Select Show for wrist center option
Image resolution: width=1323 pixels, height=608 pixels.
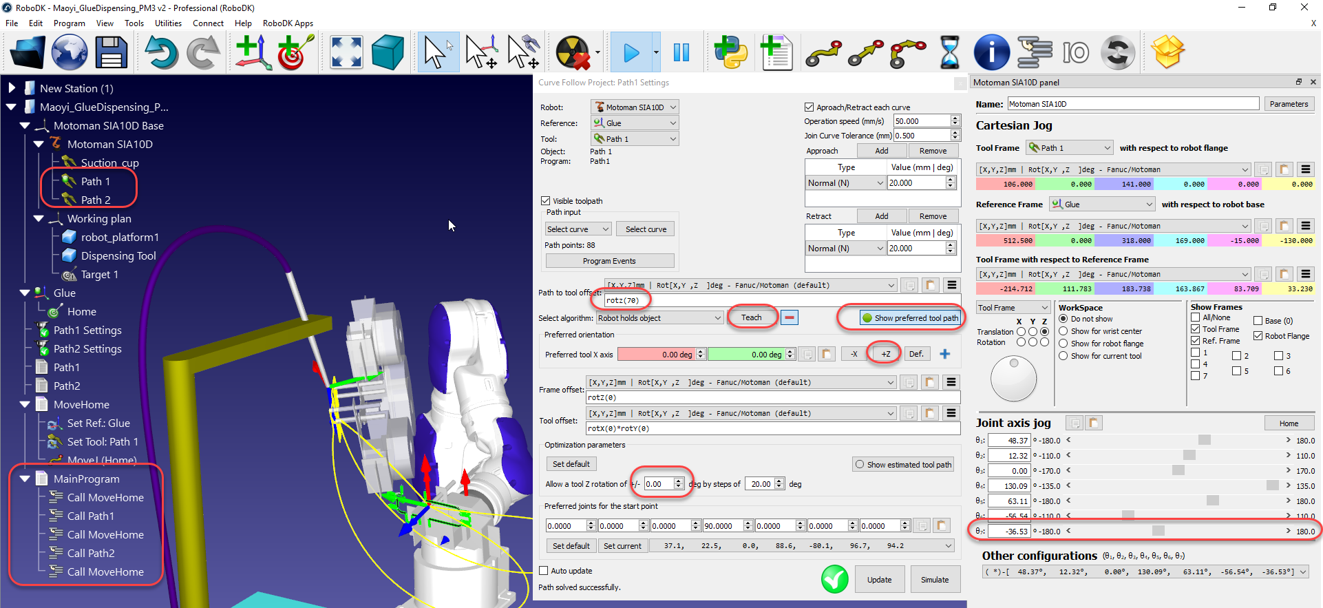coord(1063,331)
